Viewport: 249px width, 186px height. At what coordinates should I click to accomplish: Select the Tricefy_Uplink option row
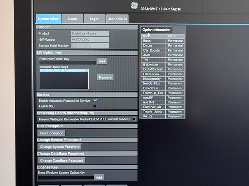tap(163, 112)
